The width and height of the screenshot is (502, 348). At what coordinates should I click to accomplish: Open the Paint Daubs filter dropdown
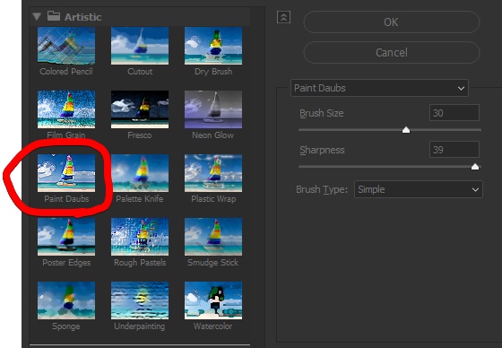(x=379, y=88)
